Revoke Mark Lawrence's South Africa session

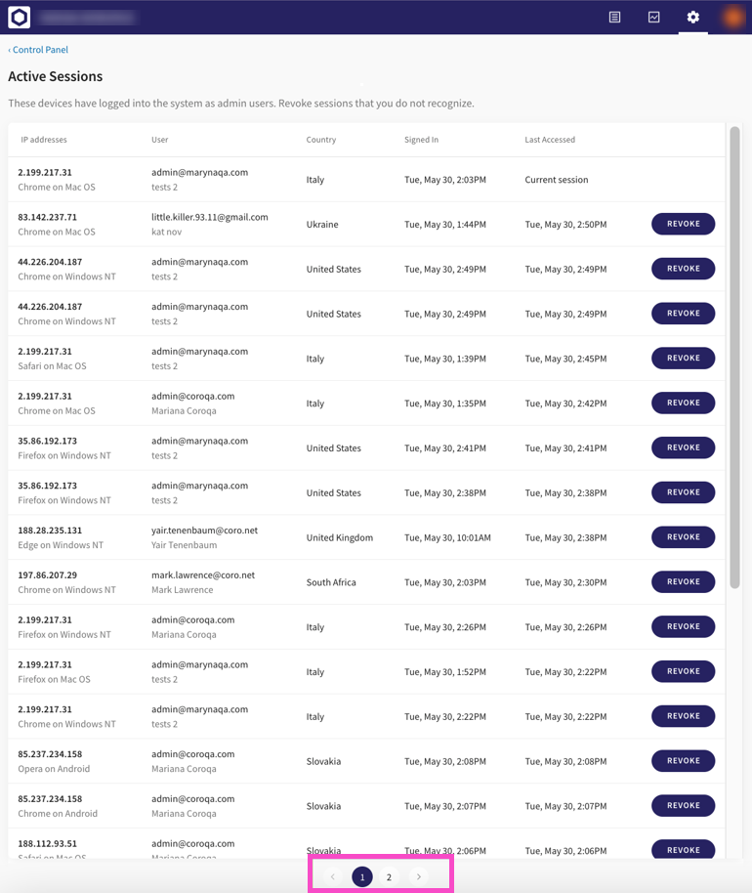point(683,582)
